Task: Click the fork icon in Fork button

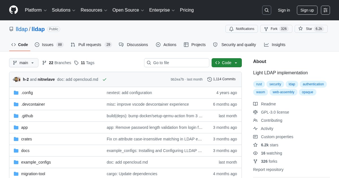Action: coord(266,29)
